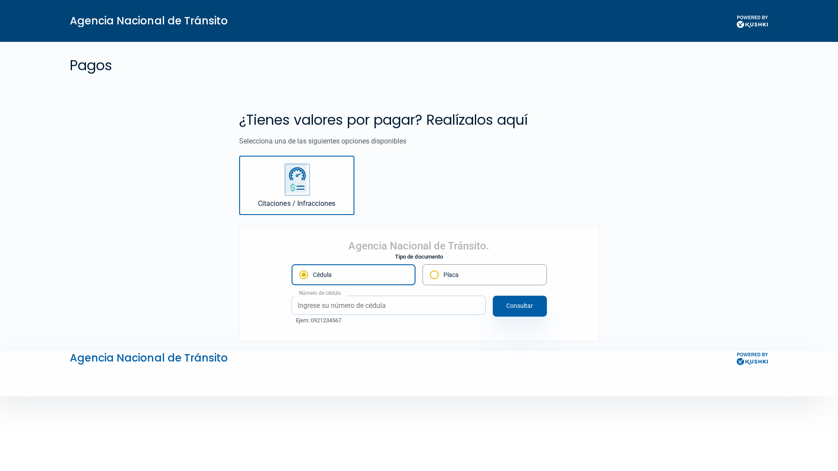Click the gray Agencia Nacional de Tránsito. form title

click(419, 246)
